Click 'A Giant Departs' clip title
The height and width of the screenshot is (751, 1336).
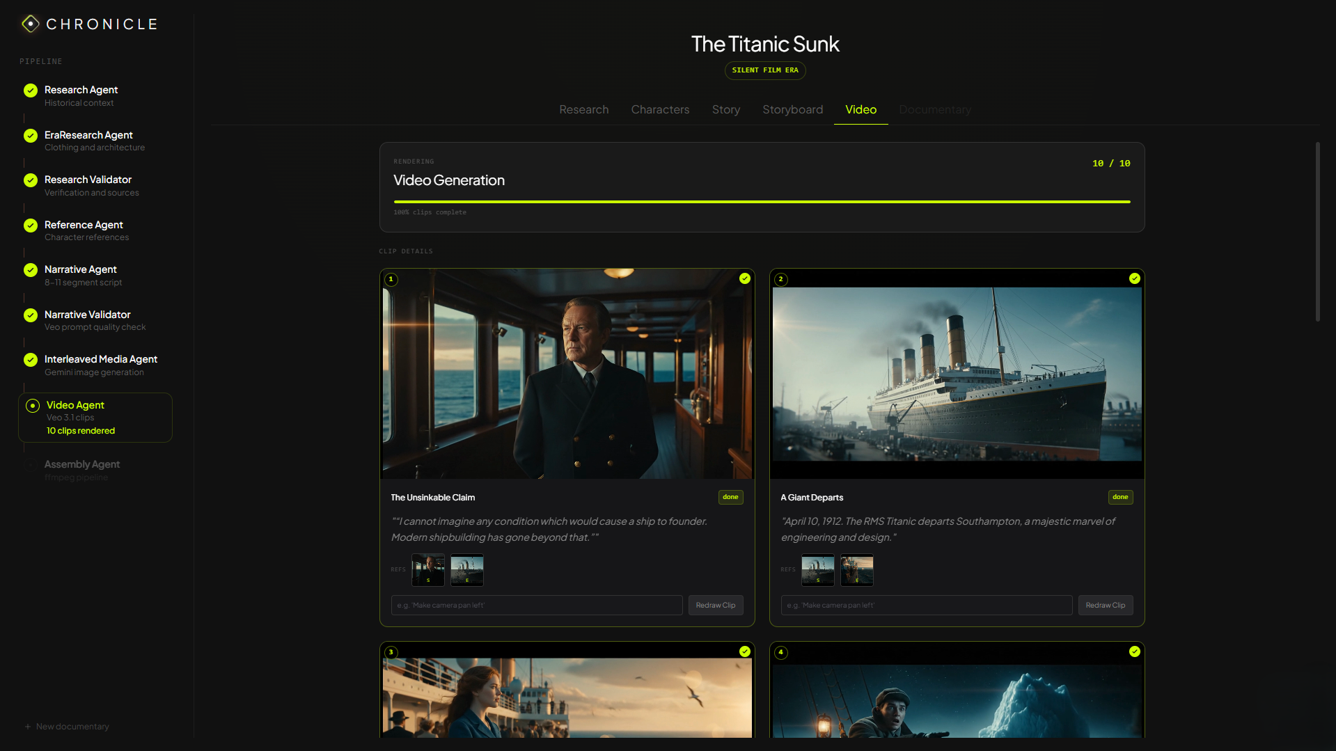(x=812, y=498)
